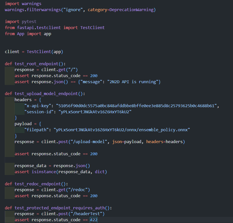Image resolution: width=233 pixels, height=223 pixels.
Task: Click the client.get("/") call
Action: 60,70
